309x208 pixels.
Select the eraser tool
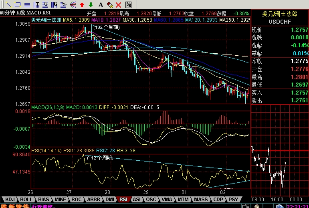click(x=109, y=5)
